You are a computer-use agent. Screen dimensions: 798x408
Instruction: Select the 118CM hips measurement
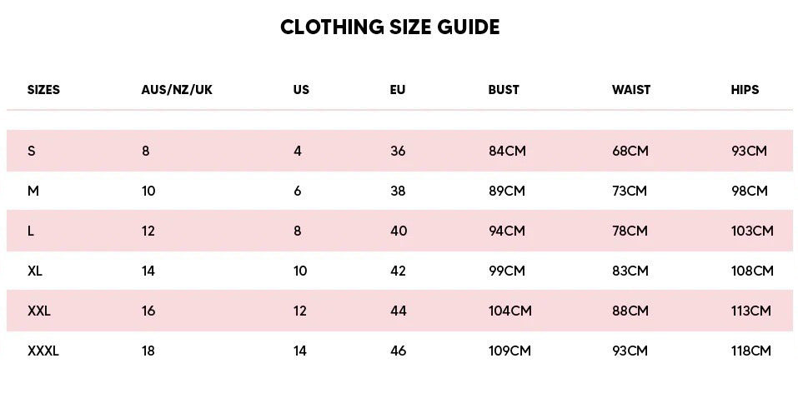(x=751, y=351)
